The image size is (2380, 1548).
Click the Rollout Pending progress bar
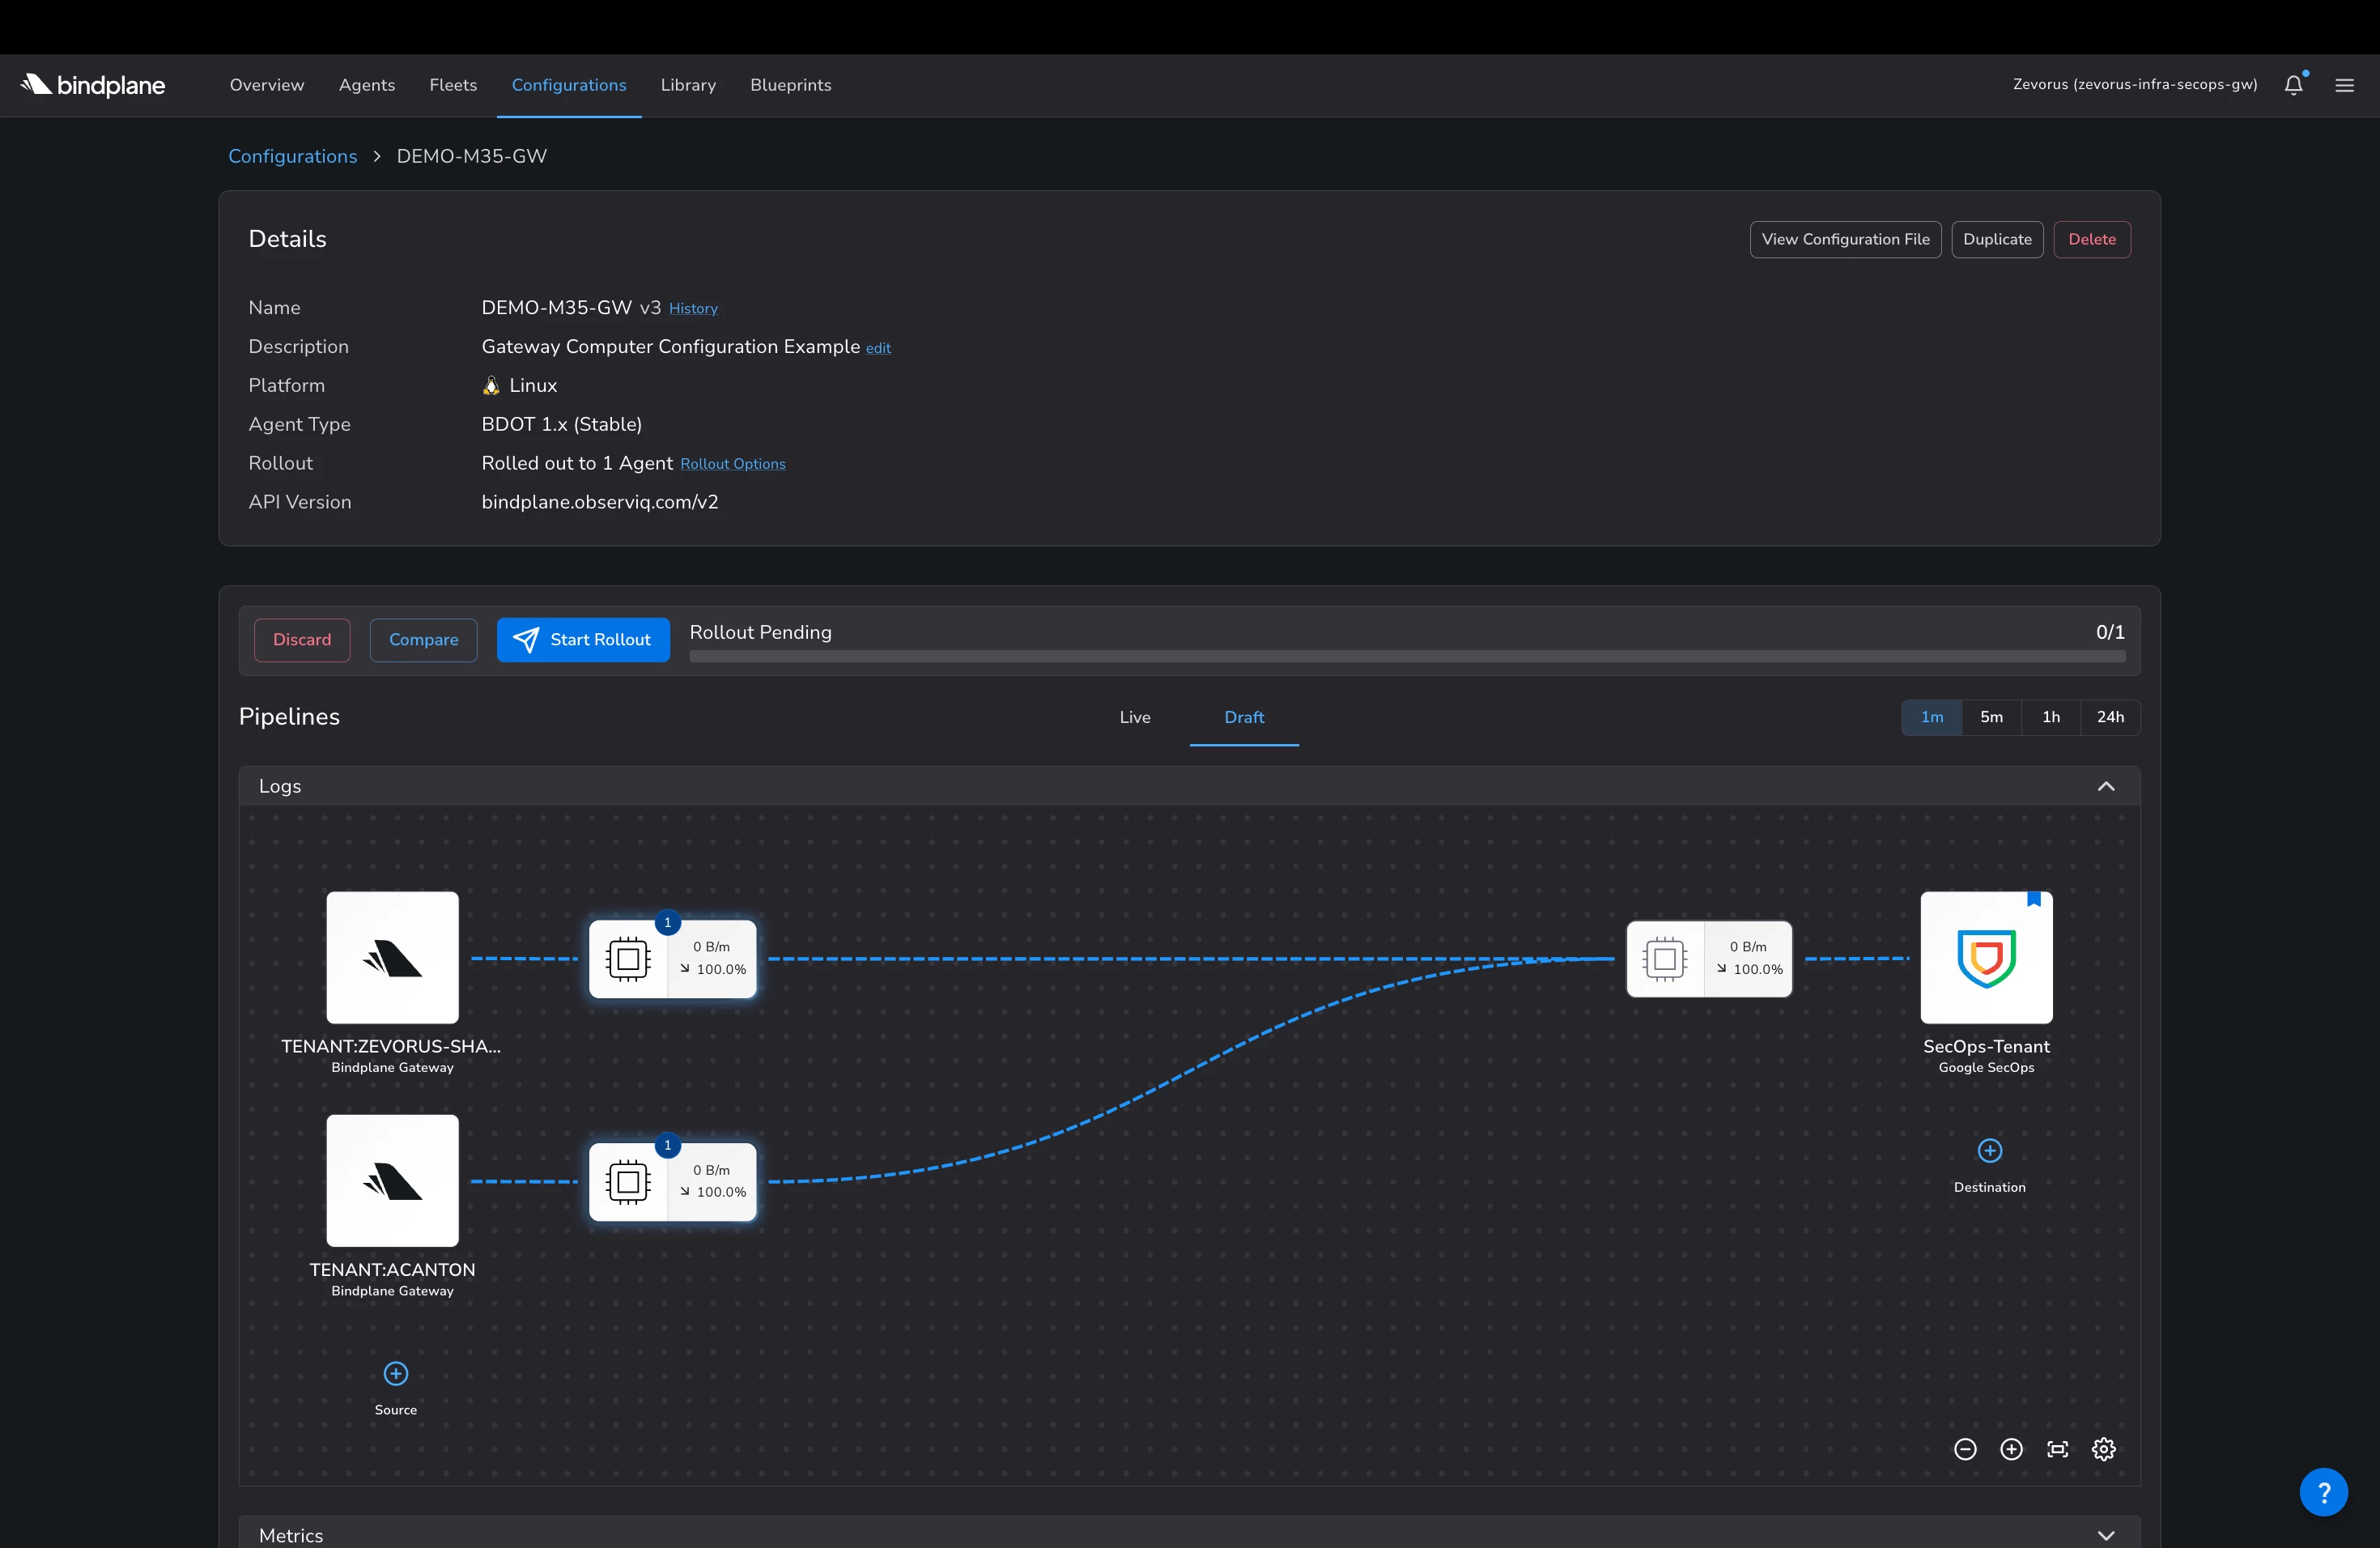click(x=1407, y=656)
